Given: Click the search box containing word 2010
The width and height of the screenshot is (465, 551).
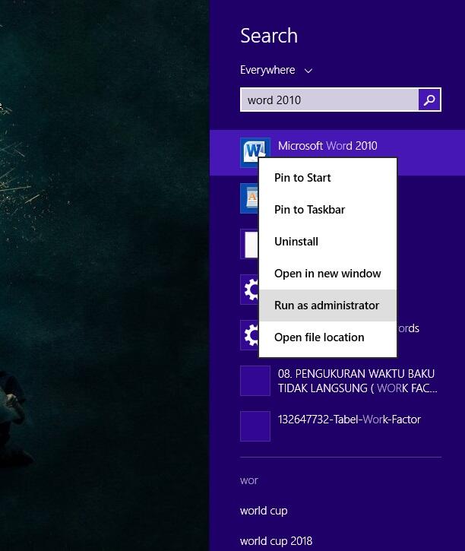Looking at the screenshot, I should (x=329, y=100).
